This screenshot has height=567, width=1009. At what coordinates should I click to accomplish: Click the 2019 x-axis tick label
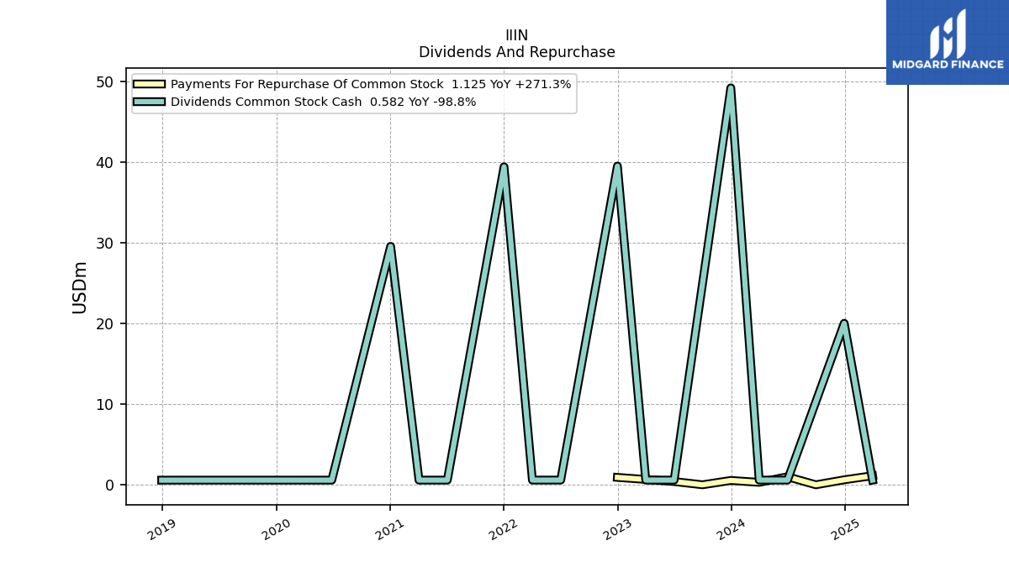(x=162, y=529)
